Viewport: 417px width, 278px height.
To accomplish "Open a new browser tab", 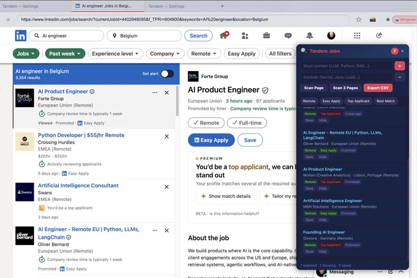I will (222, 6).
